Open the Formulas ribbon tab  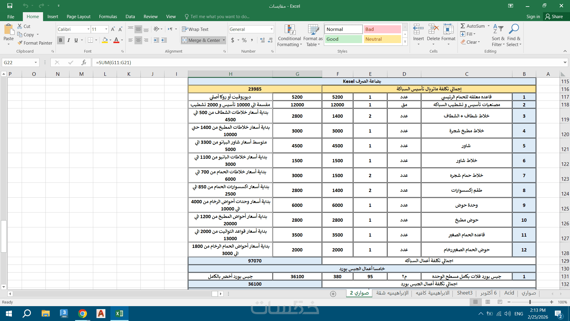tap(108, 17)
